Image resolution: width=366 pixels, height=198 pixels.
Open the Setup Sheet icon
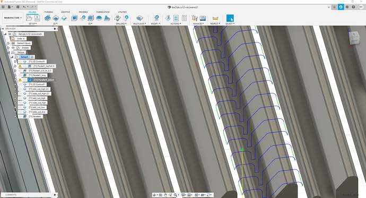click(x=184, y=18)
